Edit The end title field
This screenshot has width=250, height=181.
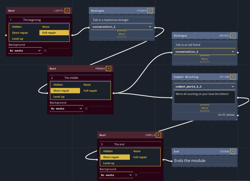(137, 144)
